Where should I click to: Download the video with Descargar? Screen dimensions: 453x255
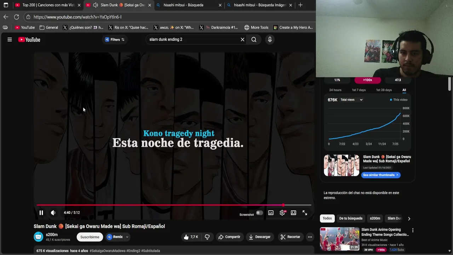[x=259, y=237]
